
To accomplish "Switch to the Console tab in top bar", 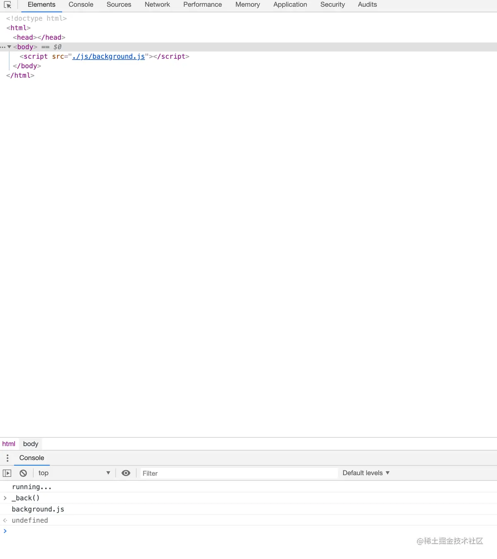I will tap(81, 5).
